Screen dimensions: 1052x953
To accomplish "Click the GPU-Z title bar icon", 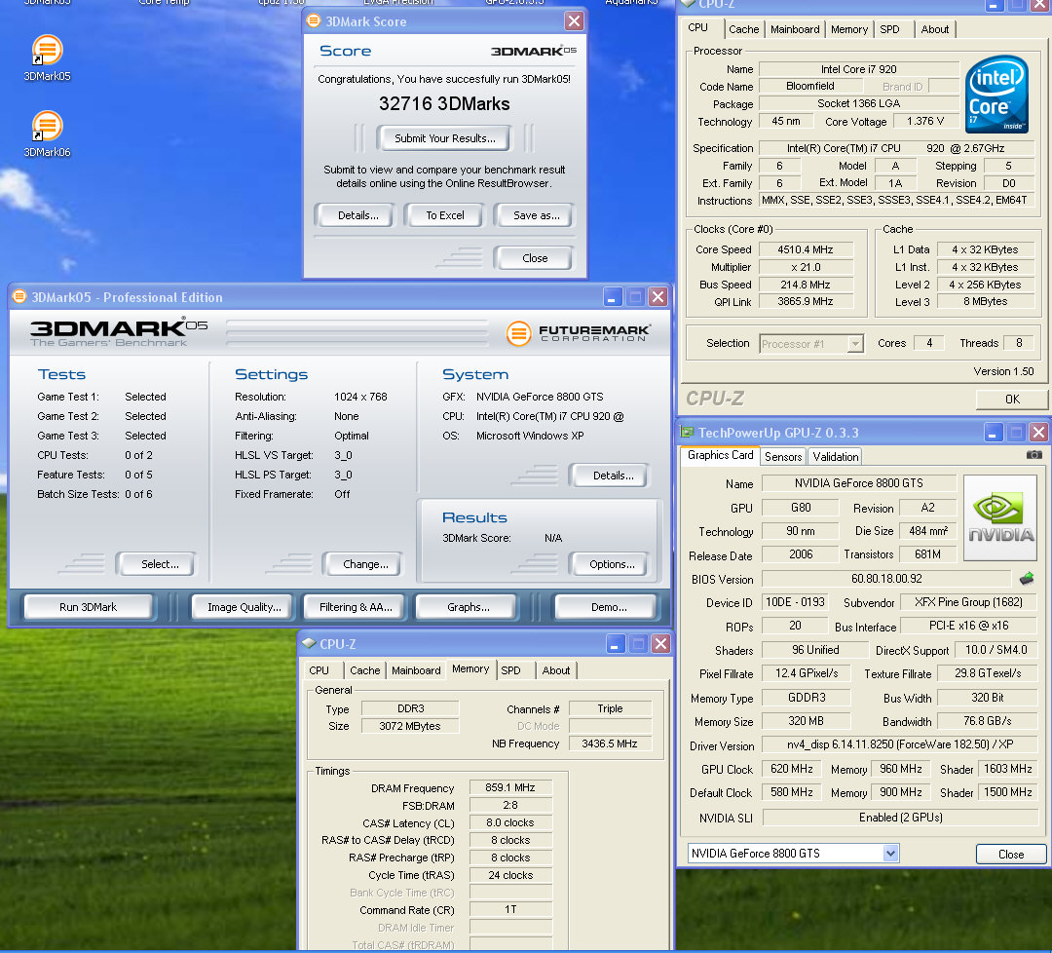I will tap(687, 433).
